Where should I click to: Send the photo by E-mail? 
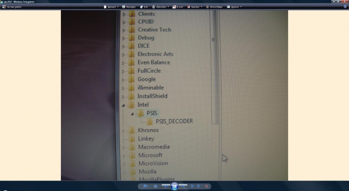click(x=177, y=7)
